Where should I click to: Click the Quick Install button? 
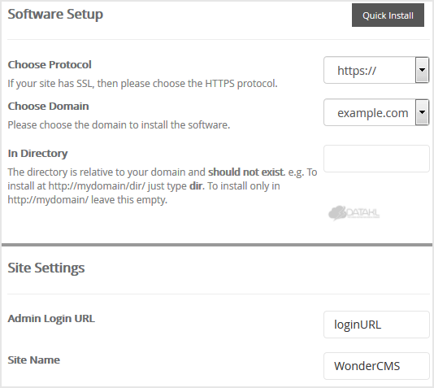click(x=388, y=15)
